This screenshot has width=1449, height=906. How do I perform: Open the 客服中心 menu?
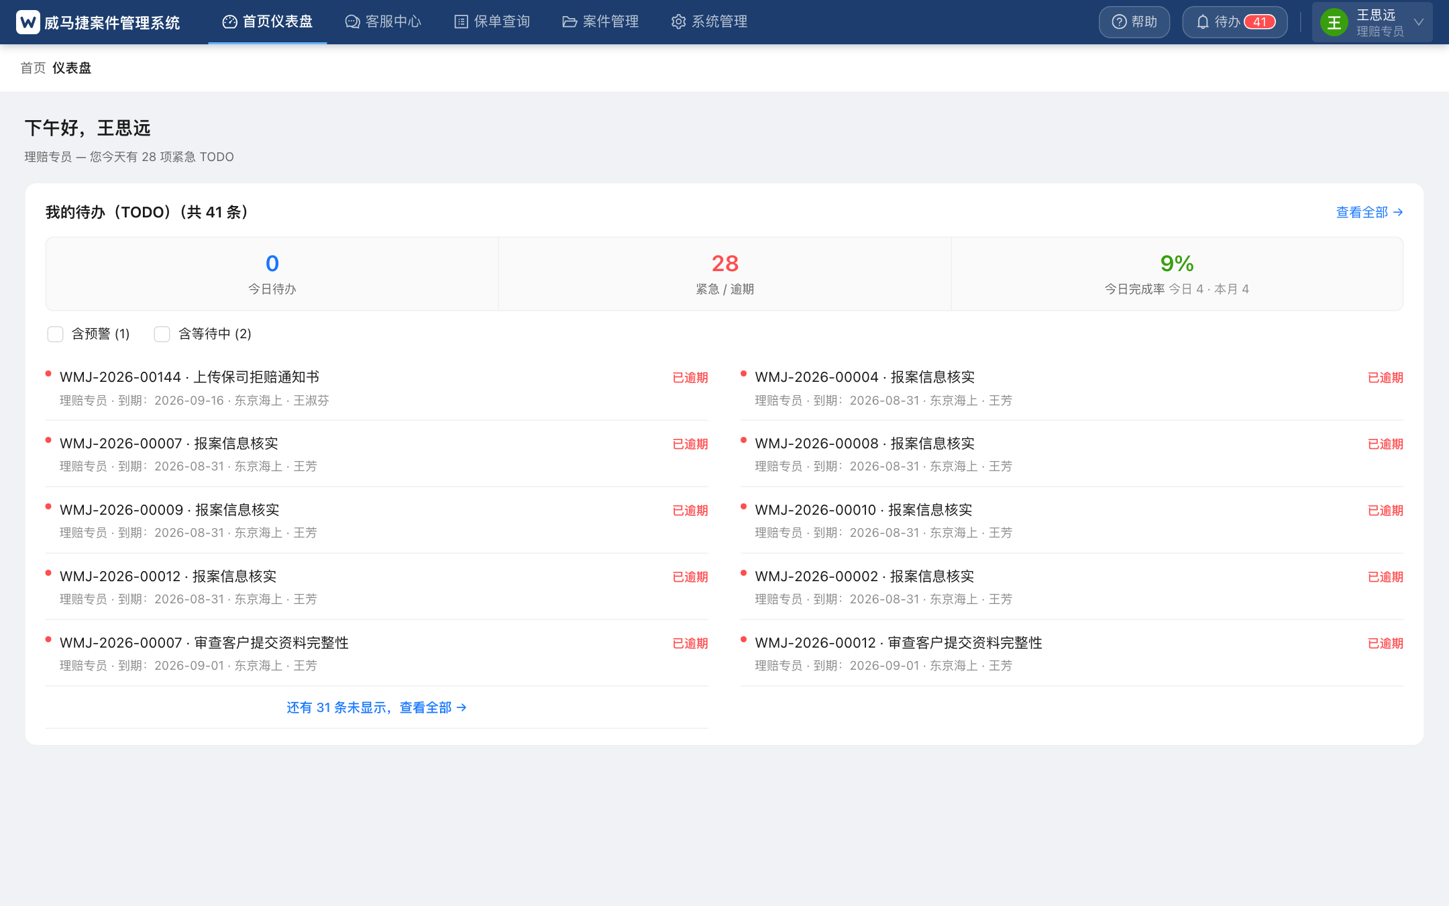point(383,22)
